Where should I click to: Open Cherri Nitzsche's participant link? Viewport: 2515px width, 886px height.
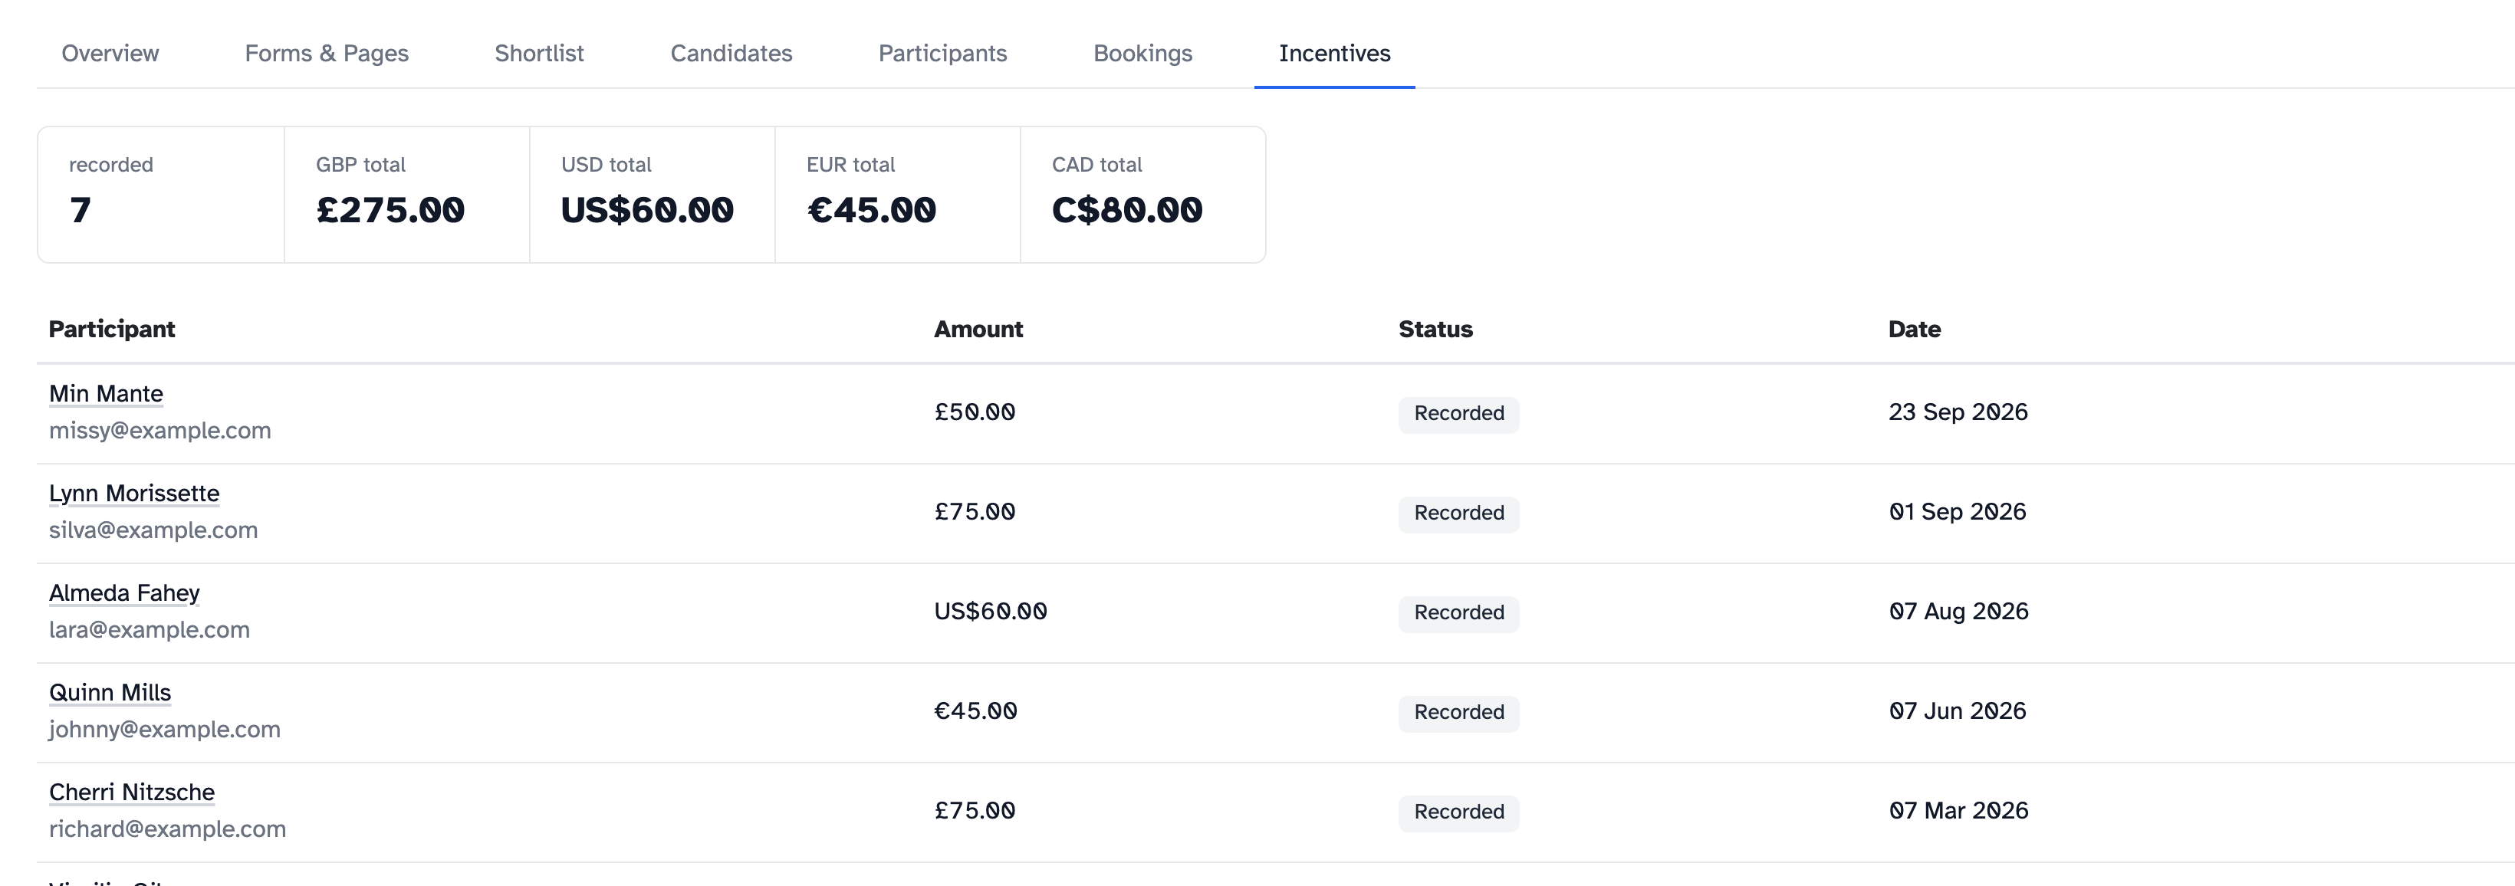coord(132,792)
